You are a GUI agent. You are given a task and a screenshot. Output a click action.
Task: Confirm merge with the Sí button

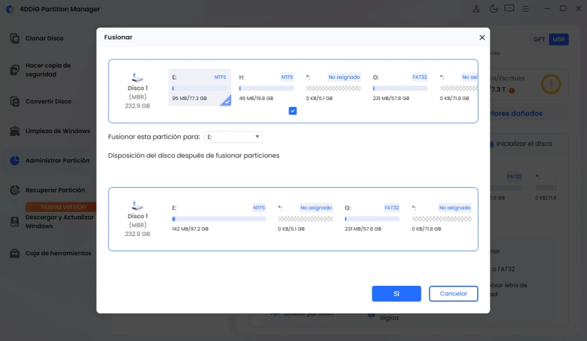(x=396, y=294)
